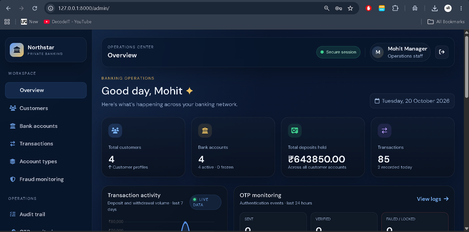The image size is (469, 232).
Task: Click the Bank accounts building icon in sidebar
Action: tap(12, 126)
